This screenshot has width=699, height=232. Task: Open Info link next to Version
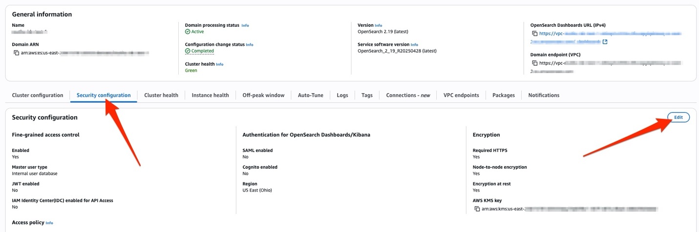point(379,25)
